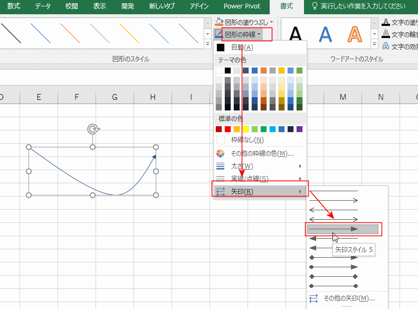Open the 図形の枠線 dropdown

[x=246, y=34]
